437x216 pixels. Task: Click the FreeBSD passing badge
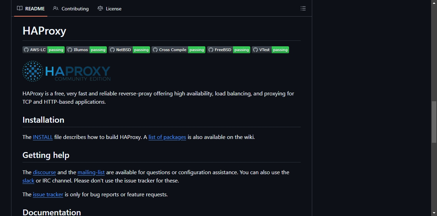229,50
